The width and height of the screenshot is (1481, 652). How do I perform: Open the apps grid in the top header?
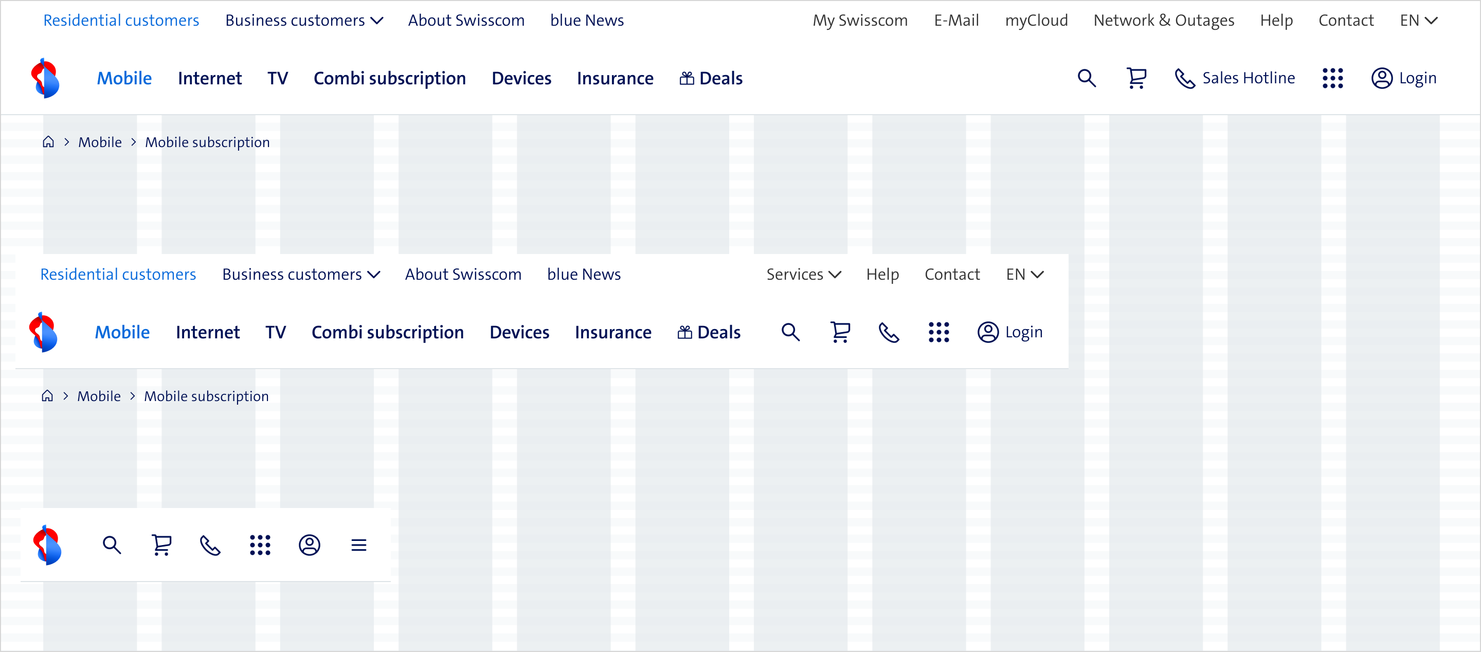pyautogui.click(x=1333, y=78)
